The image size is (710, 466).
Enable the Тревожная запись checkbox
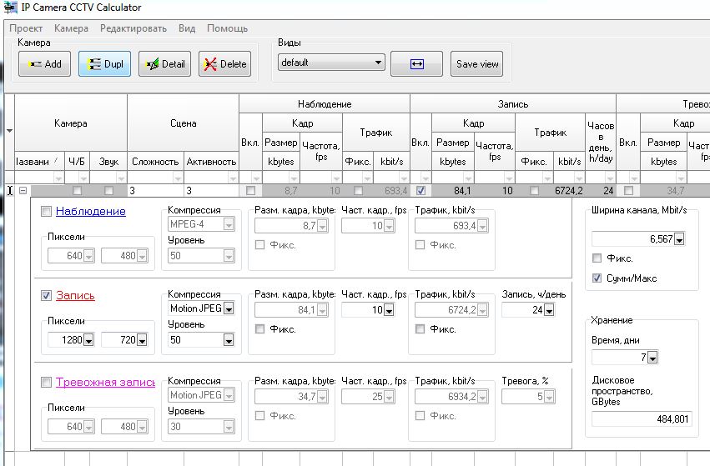point(47,383)
